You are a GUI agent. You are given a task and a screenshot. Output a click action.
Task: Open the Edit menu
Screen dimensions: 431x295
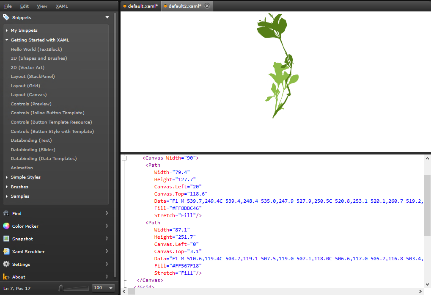pos(24,6)
